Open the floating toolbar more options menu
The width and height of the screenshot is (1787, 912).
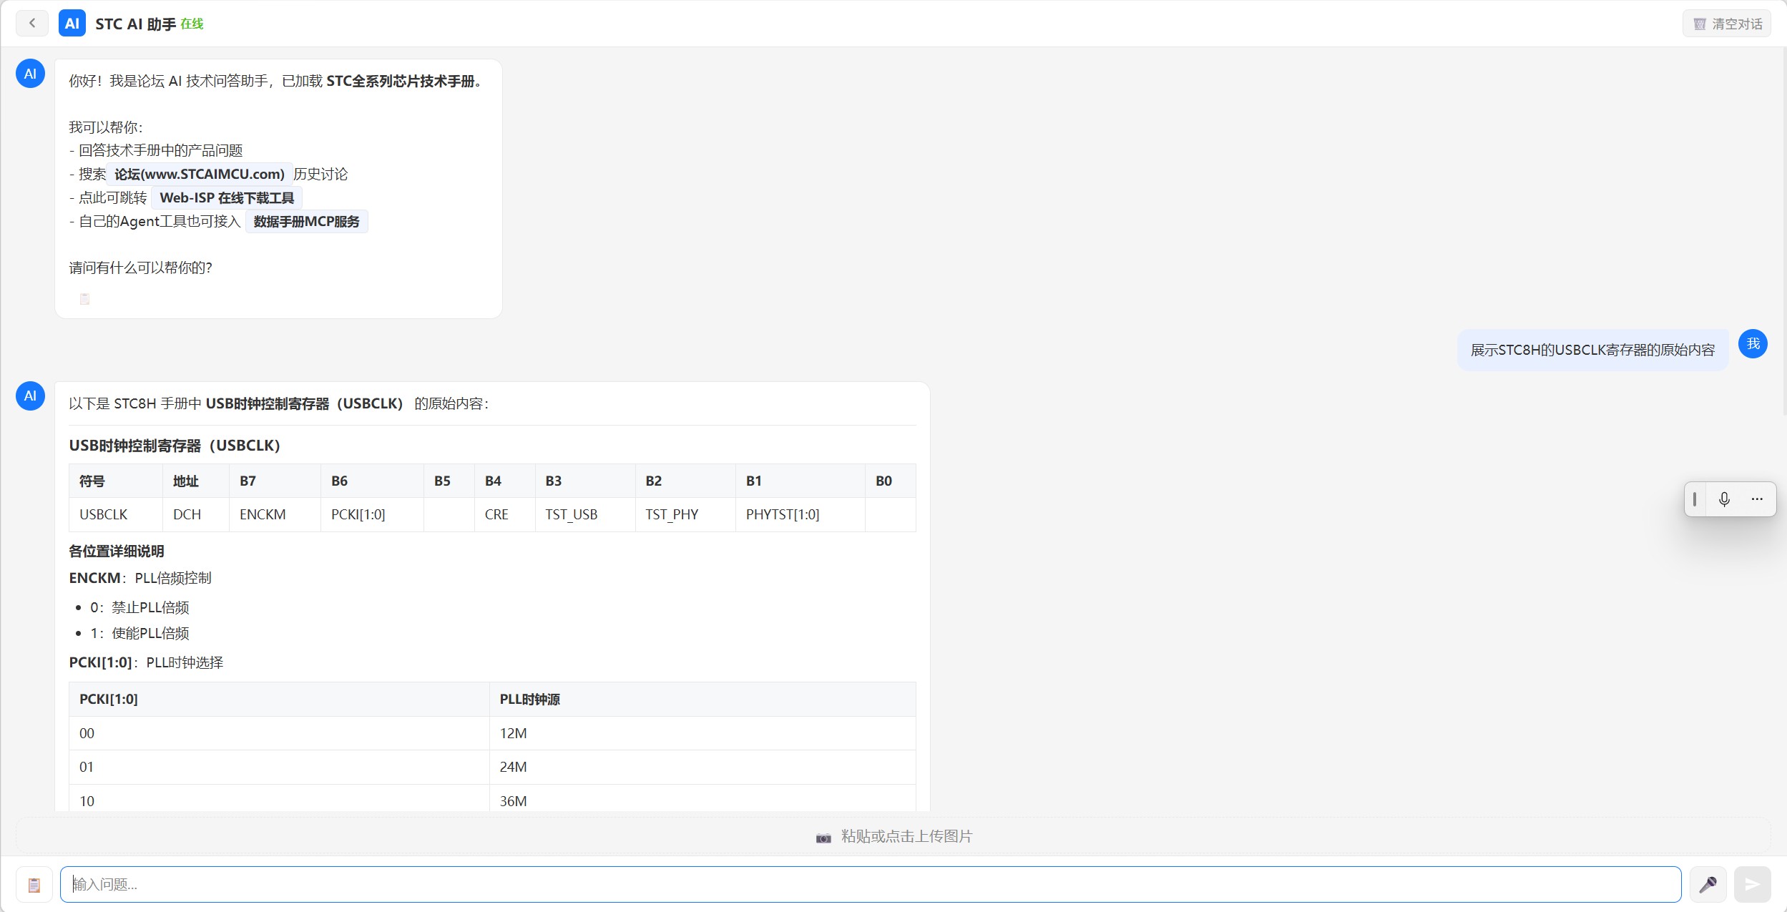tap(1757, 499)
